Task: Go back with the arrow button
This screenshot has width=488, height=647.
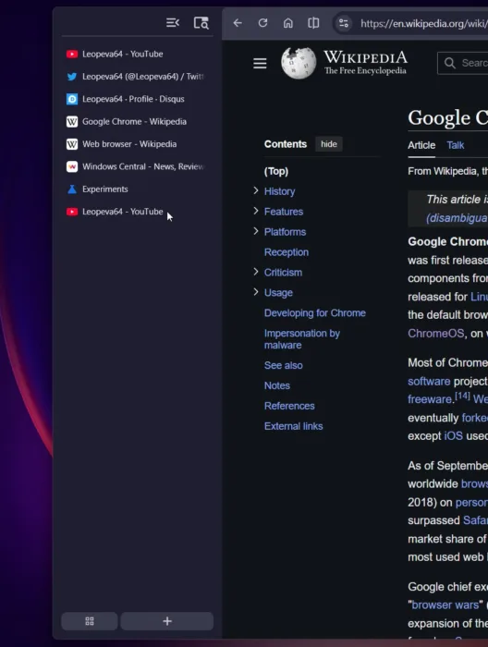Action: pyautogui.click(x=238, y=23)
